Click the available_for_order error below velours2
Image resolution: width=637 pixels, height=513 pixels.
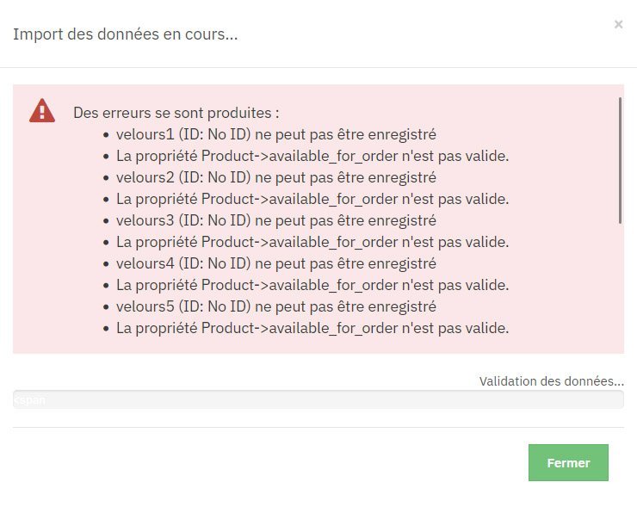[312, 199]
